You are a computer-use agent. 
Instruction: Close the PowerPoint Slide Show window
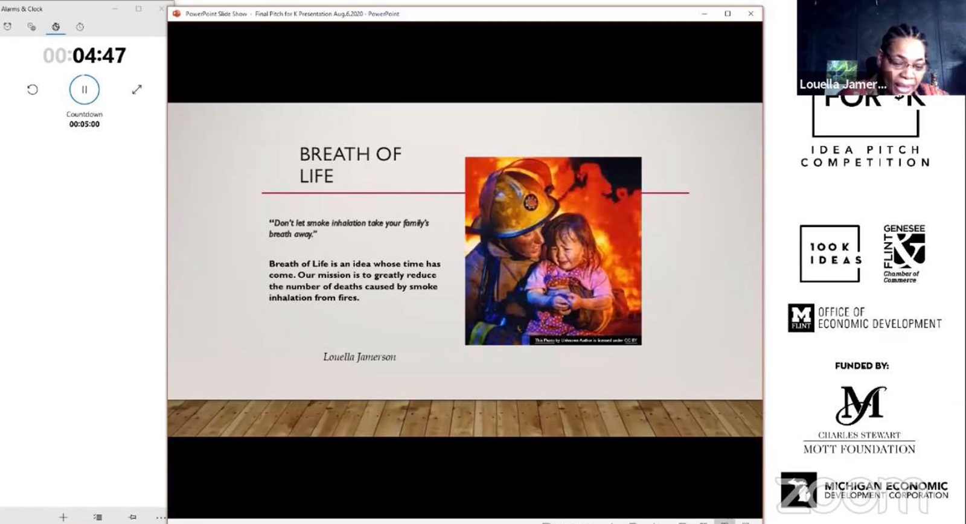[750, 13]
